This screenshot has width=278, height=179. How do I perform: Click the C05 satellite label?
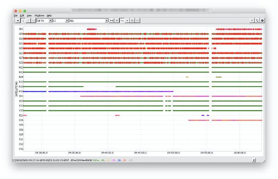pos(21,125)
